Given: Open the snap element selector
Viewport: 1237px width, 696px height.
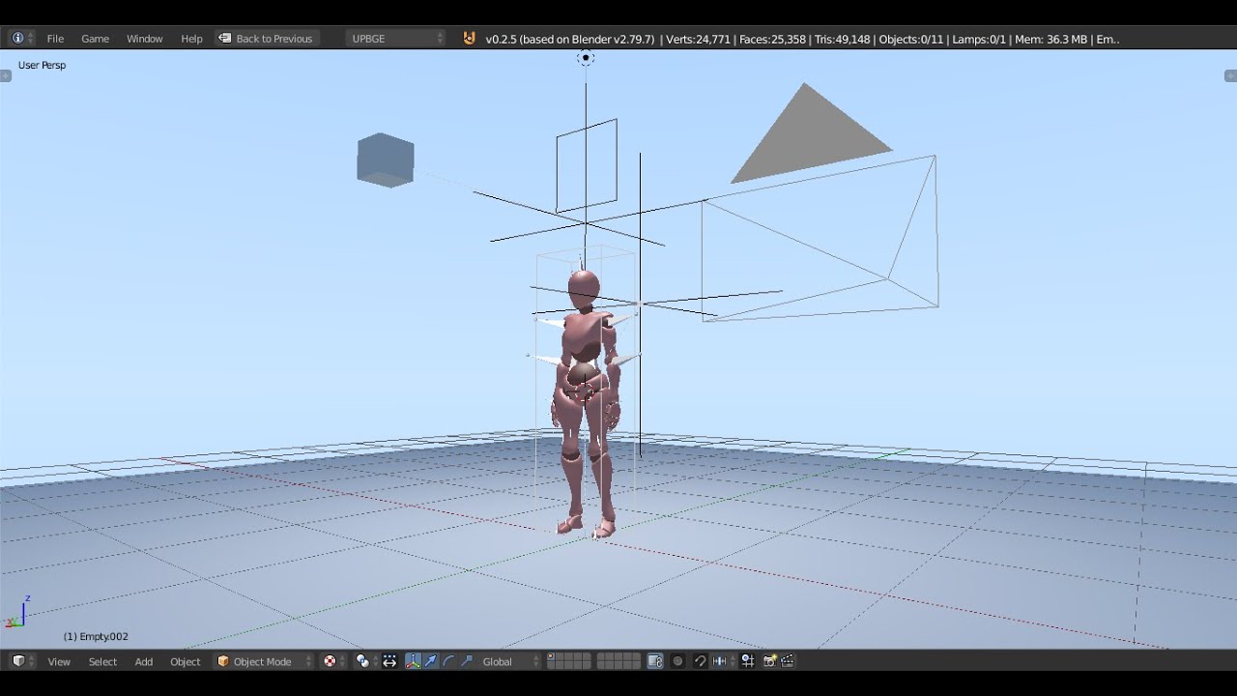Looking at the screenshot, I should [x=722, y=661].
